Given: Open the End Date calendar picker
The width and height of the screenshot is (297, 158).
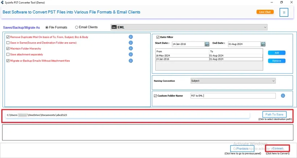Looking at the screenshot, I should tap(263, 44).
